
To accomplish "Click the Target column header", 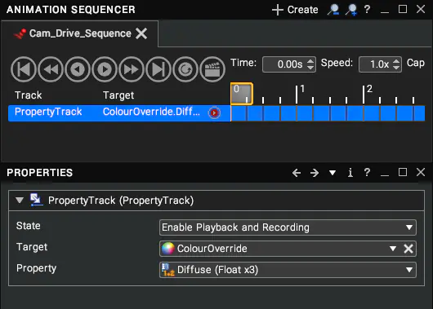I will [118, 95].
